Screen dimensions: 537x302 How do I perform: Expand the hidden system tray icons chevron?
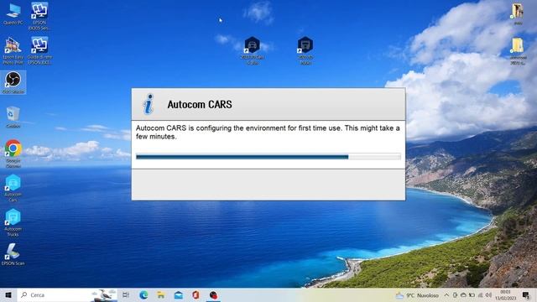pyautogui.click(x=446, y=294)
